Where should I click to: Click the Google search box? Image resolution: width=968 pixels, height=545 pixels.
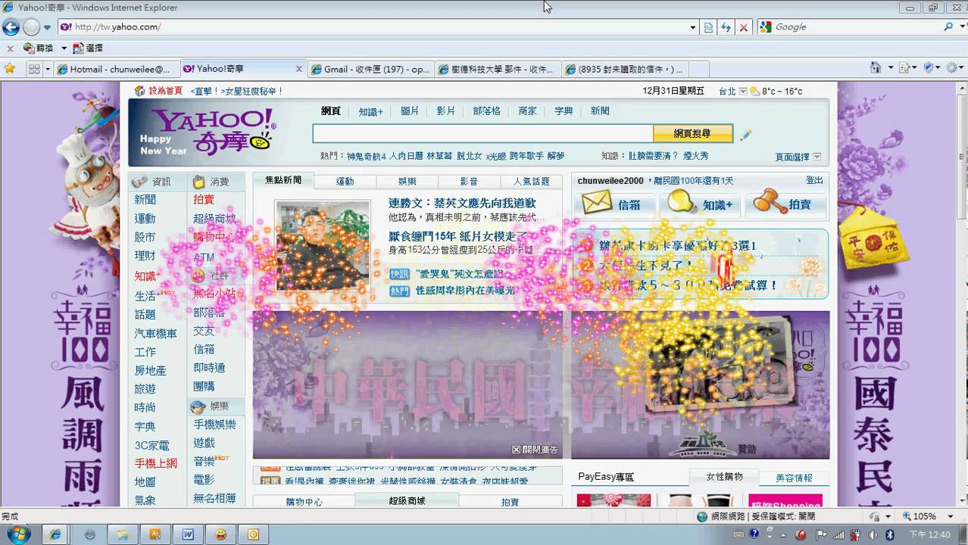click(x=856, y=27)
